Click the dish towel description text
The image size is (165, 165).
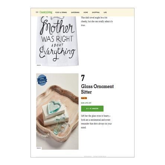coord(97,22)
